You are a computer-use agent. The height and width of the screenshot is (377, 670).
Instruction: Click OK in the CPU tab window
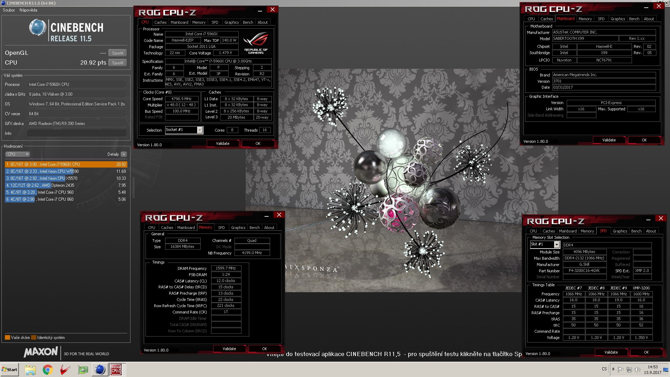click(258, 143)
